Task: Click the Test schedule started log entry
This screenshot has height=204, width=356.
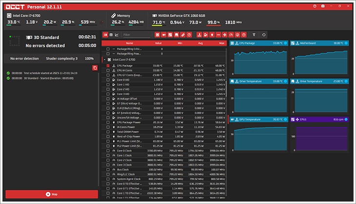Action: tap(50, 73)
